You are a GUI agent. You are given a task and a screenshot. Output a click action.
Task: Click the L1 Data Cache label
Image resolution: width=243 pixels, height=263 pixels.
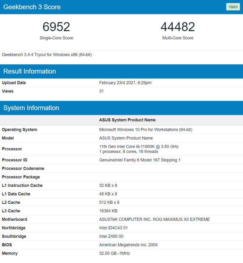point(16,194)
